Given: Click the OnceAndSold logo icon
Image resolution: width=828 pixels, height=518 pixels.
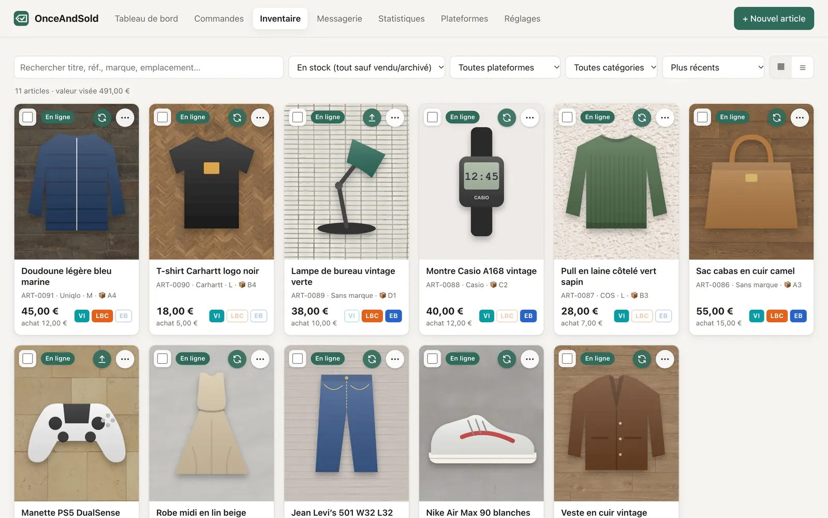Looking at the screenshot, I should (x=21, y=19).
